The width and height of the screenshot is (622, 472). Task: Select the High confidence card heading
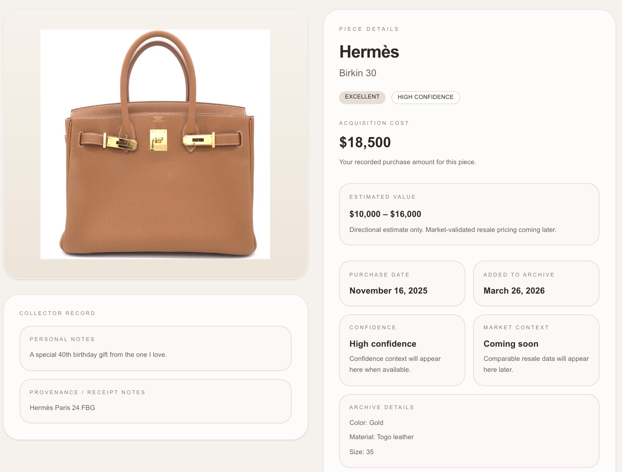pyautogui.click(x=383, y=344)
